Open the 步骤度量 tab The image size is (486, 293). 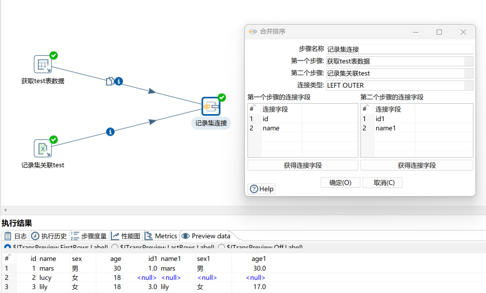pos(89,236)
